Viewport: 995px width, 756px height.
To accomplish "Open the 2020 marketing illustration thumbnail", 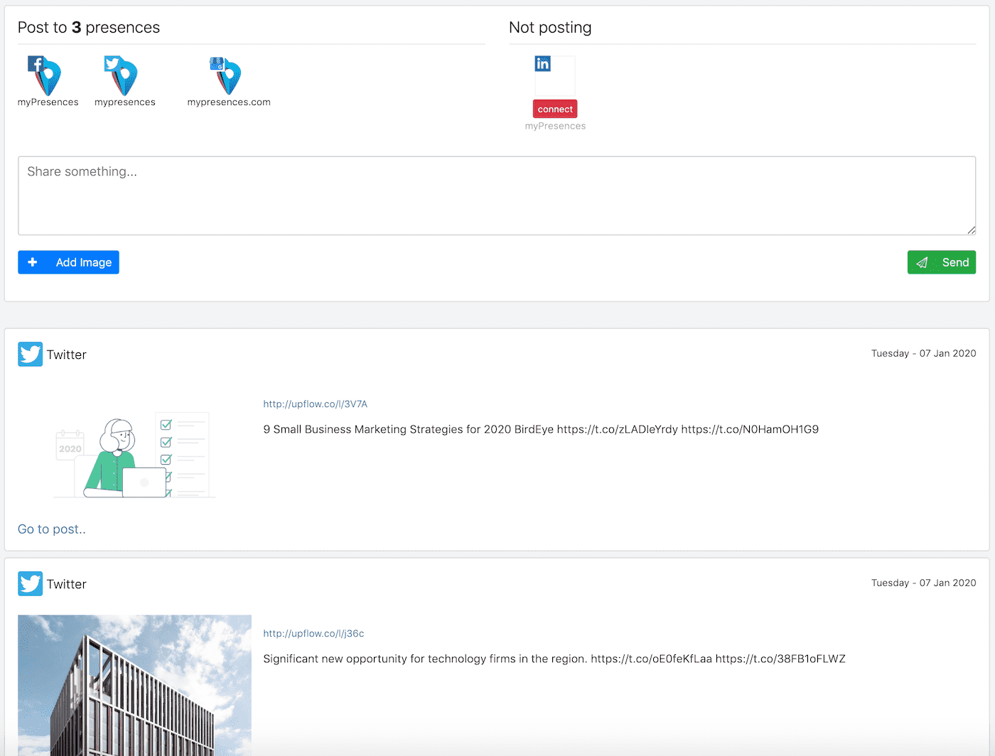I will pyautogui.click(x=134, y=454).
